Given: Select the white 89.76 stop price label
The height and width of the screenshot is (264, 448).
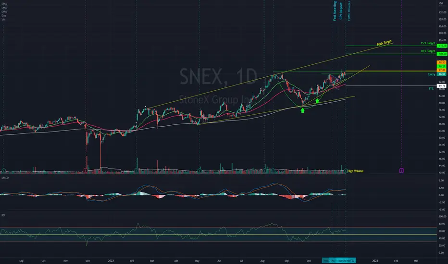Looking at the screenshot, I should (442, 86).
